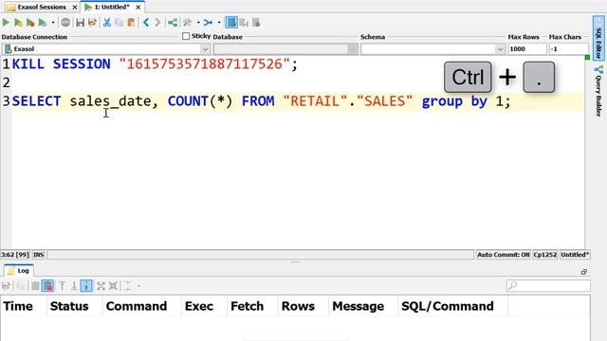Screen dimensions: 607x341
Task: Click the blue merging-arrows icon
Action: (208, 23)
